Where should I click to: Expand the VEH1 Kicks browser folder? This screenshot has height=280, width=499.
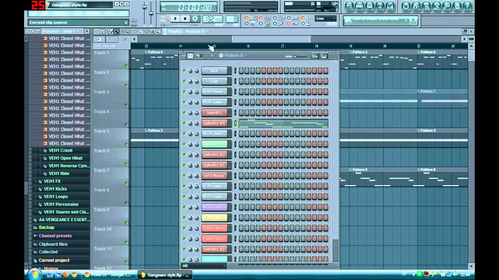pos(55,189)
